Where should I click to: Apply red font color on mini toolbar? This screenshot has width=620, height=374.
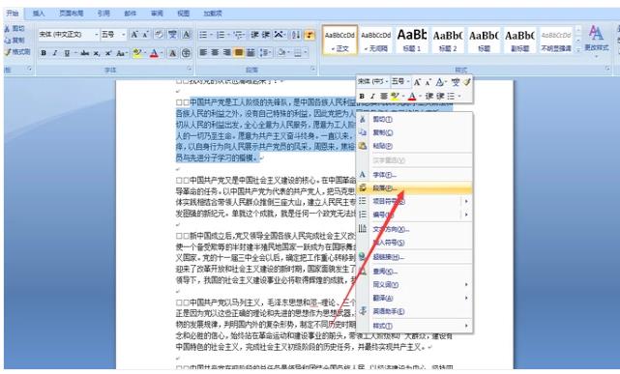[412, 96]
